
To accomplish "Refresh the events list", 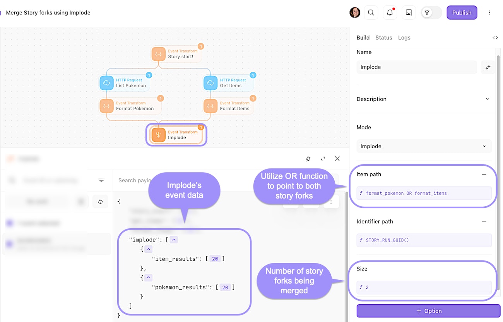I will [100, 202].
